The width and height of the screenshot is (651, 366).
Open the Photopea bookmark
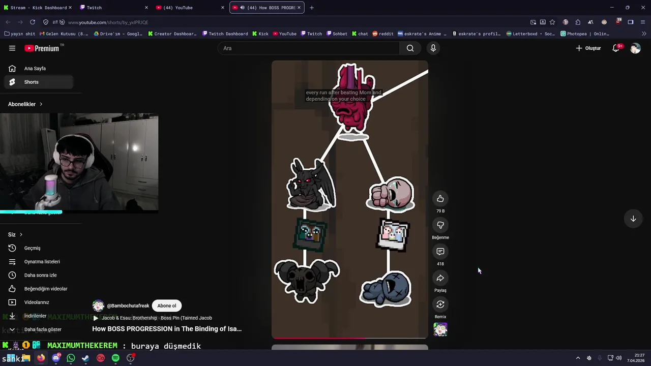tap(585, 34)
